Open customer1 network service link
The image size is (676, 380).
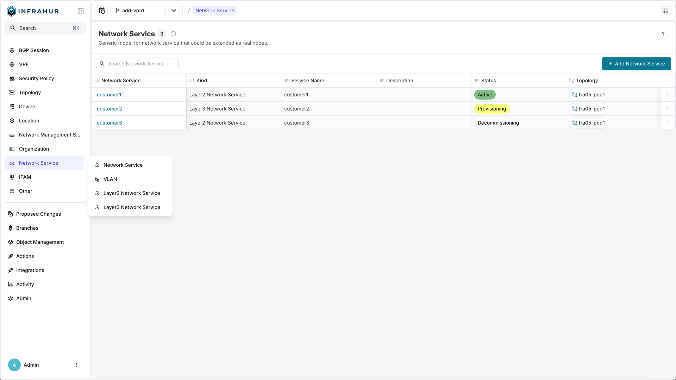(109, 95)
